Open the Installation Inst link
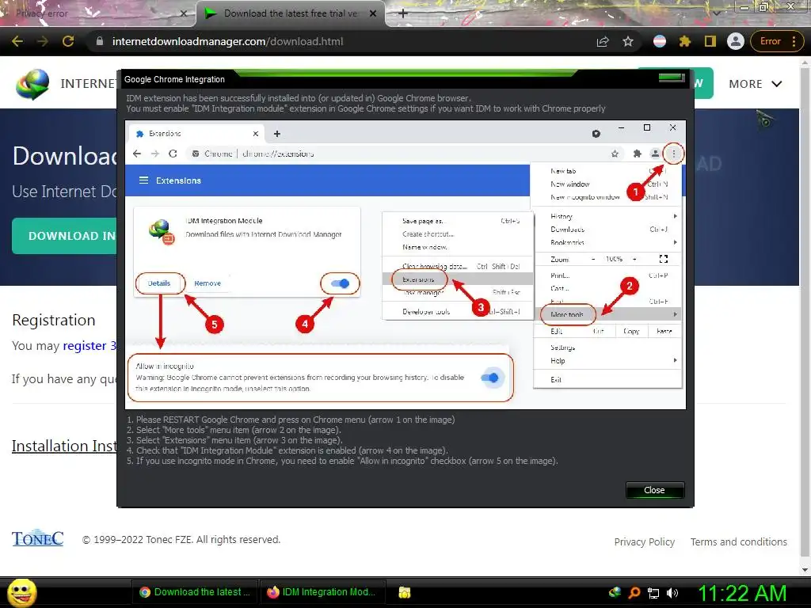 [x=64, y=446]
